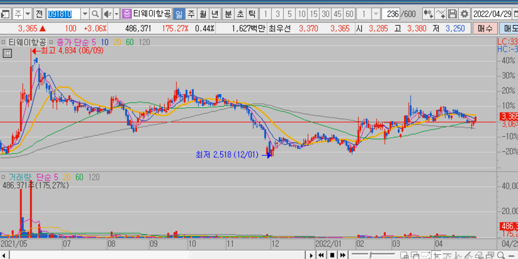This screenshot has height=259, width=518.
Task: Click the candle chart type icon
Action: [x=428, y=14]
